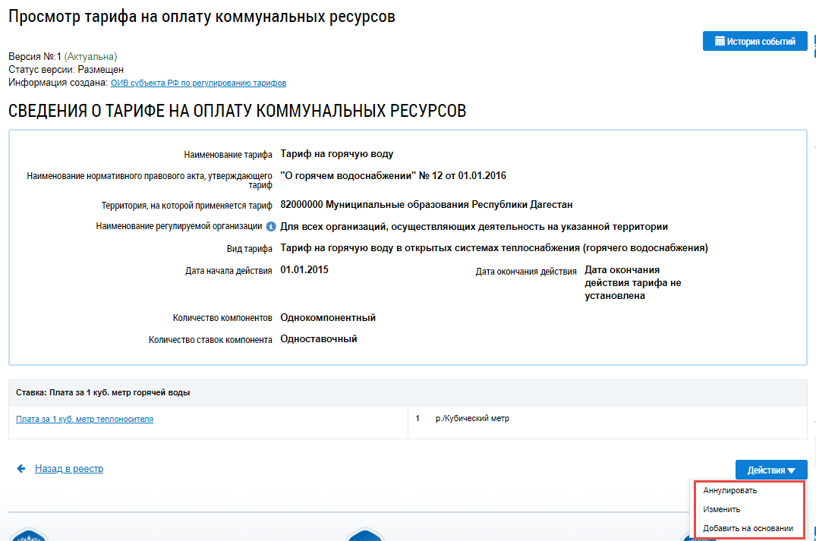Click the р./Кубический метр rate unit cell
816x541 pixels.
tap(472, 418)
